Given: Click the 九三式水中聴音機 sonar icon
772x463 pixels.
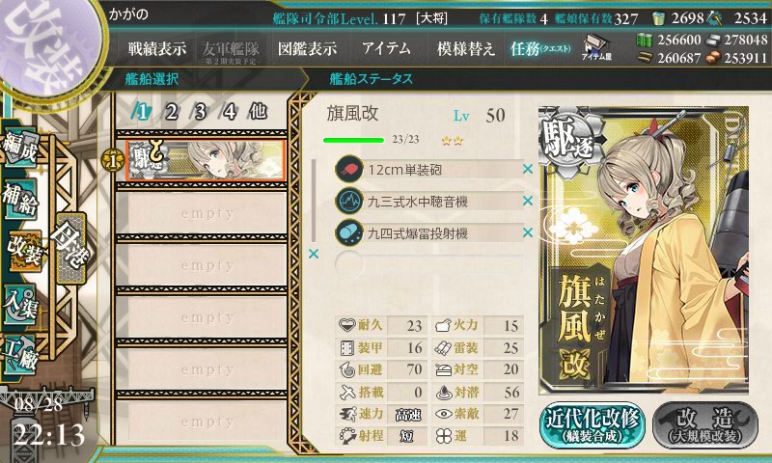Looking at the screenshot, I should [349, 202].
